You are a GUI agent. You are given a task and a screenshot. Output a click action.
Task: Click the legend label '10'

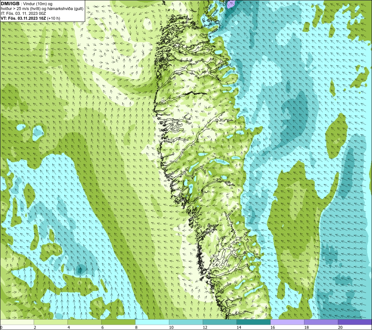point(171,327)
